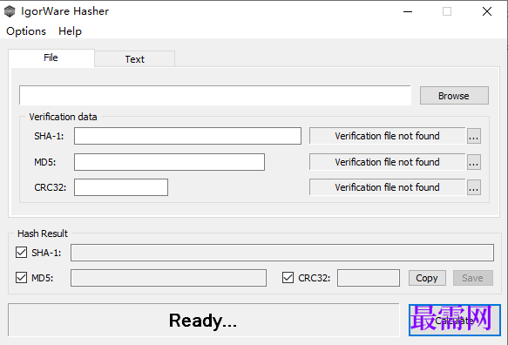Toggle the SHA-1 hash result checkbox
Viewport: 508px width, 345px height.
[22, 253]
